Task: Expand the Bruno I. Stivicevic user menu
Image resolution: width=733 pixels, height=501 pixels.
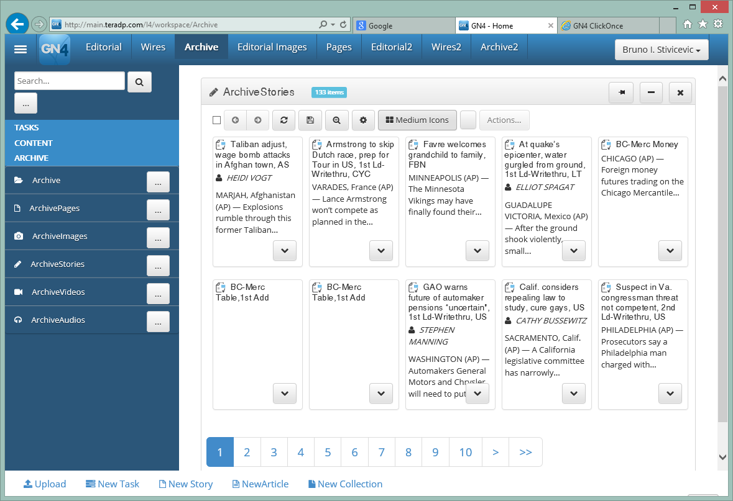Action: 662,50
